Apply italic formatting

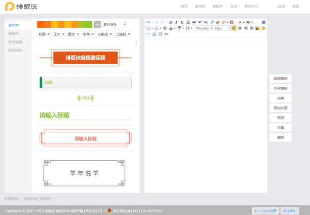(176, 22)
